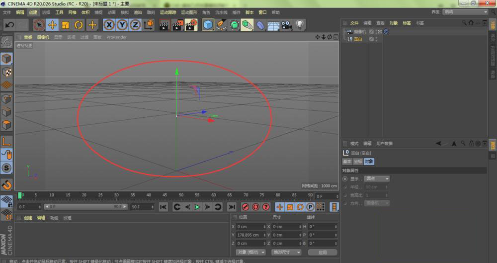Toggle Enable Snap magnet icon

tap(6, 184)
